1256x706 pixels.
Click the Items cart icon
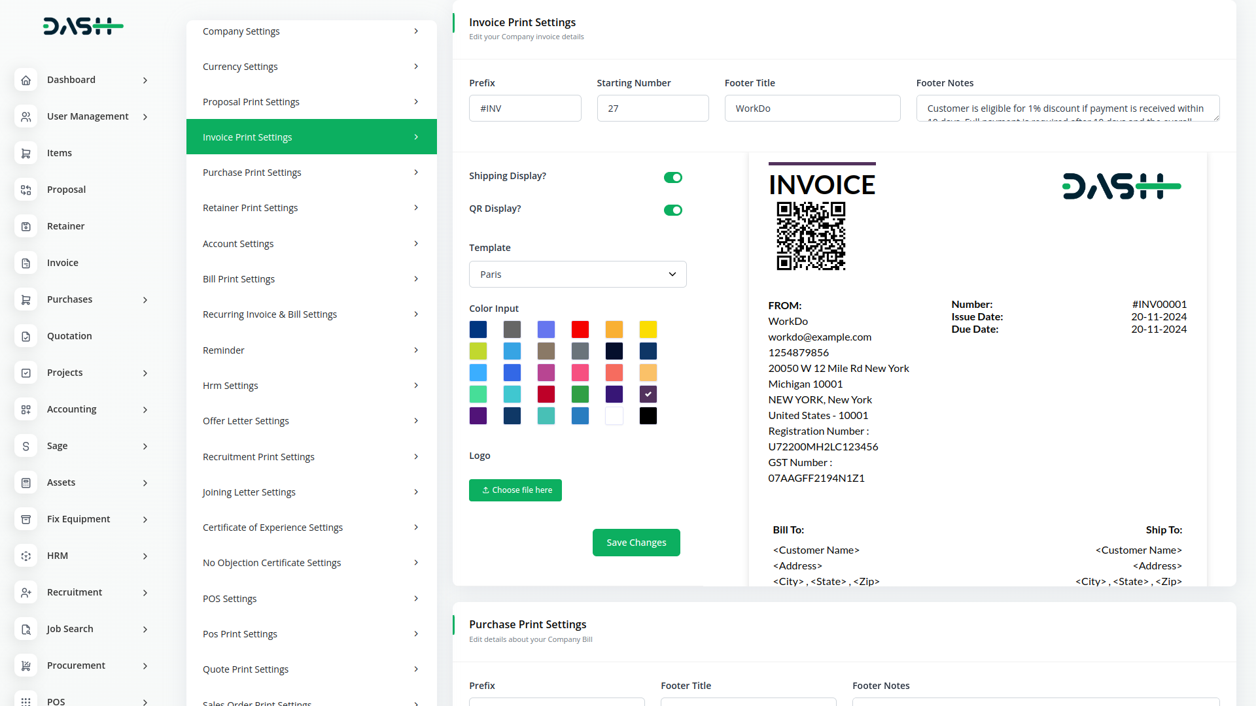pos(26,153)
